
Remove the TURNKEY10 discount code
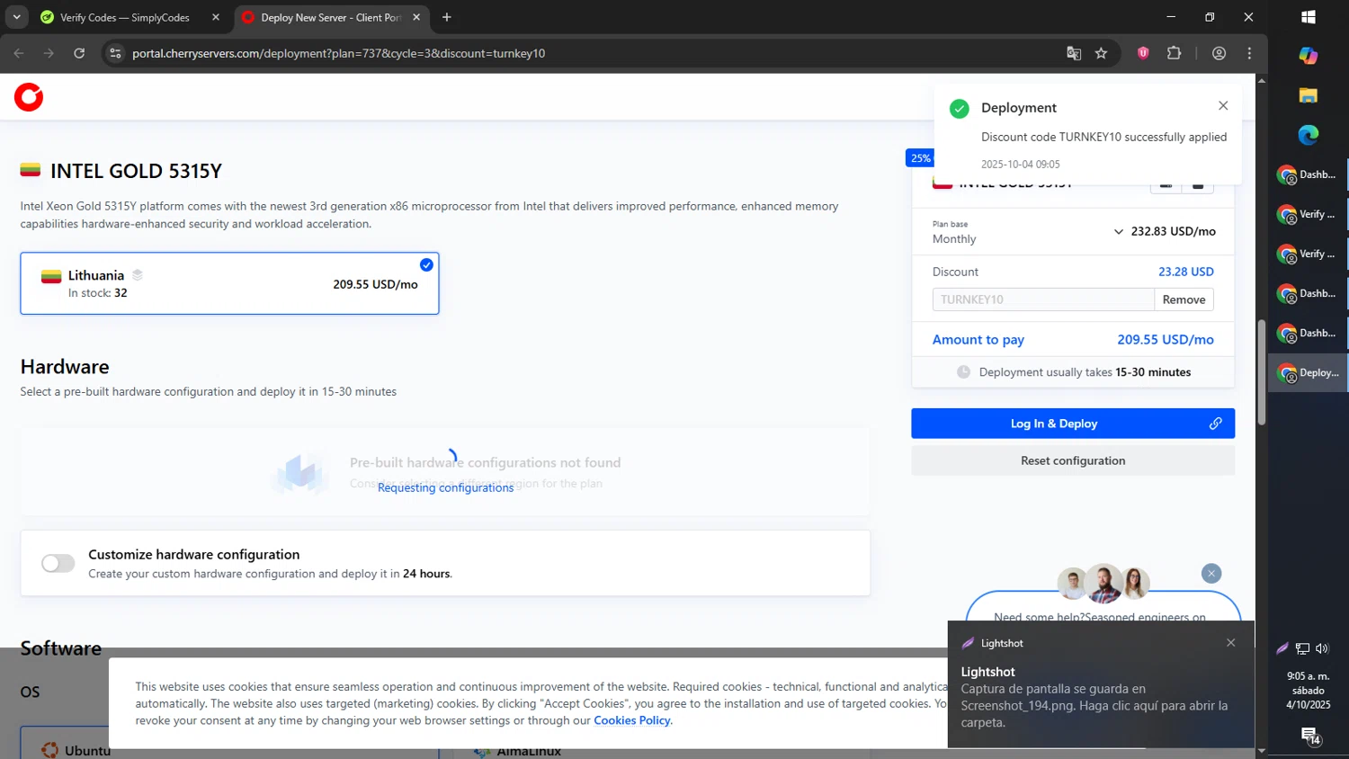(1184, 299)
